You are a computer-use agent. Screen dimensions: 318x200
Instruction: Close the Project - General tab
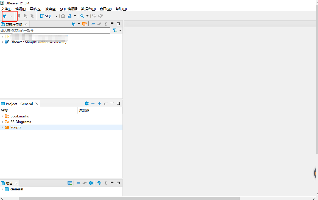37,104
